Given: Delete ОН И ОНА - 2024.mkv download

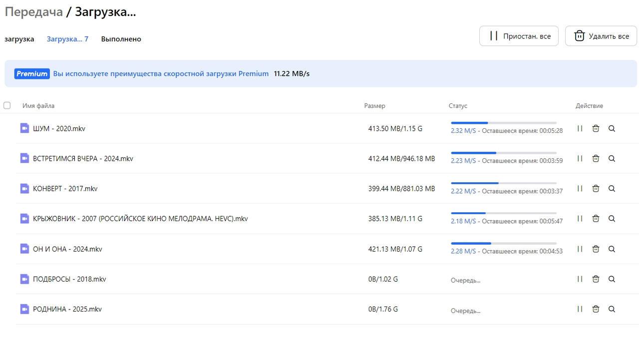Looking at the screenshot, I should [x=596, y=249].
